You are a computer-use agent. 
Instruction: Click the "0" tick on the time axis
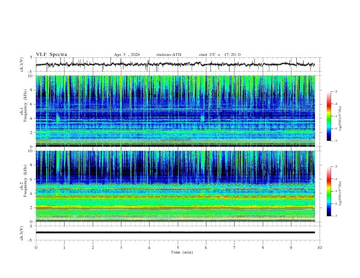pos(36,248)
